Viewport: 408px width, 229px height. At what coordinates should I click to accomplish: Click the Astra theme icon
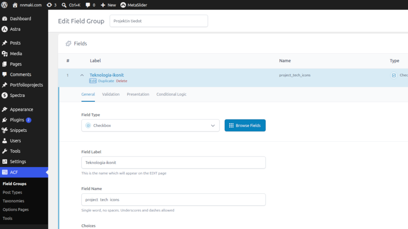pos(5,29)
